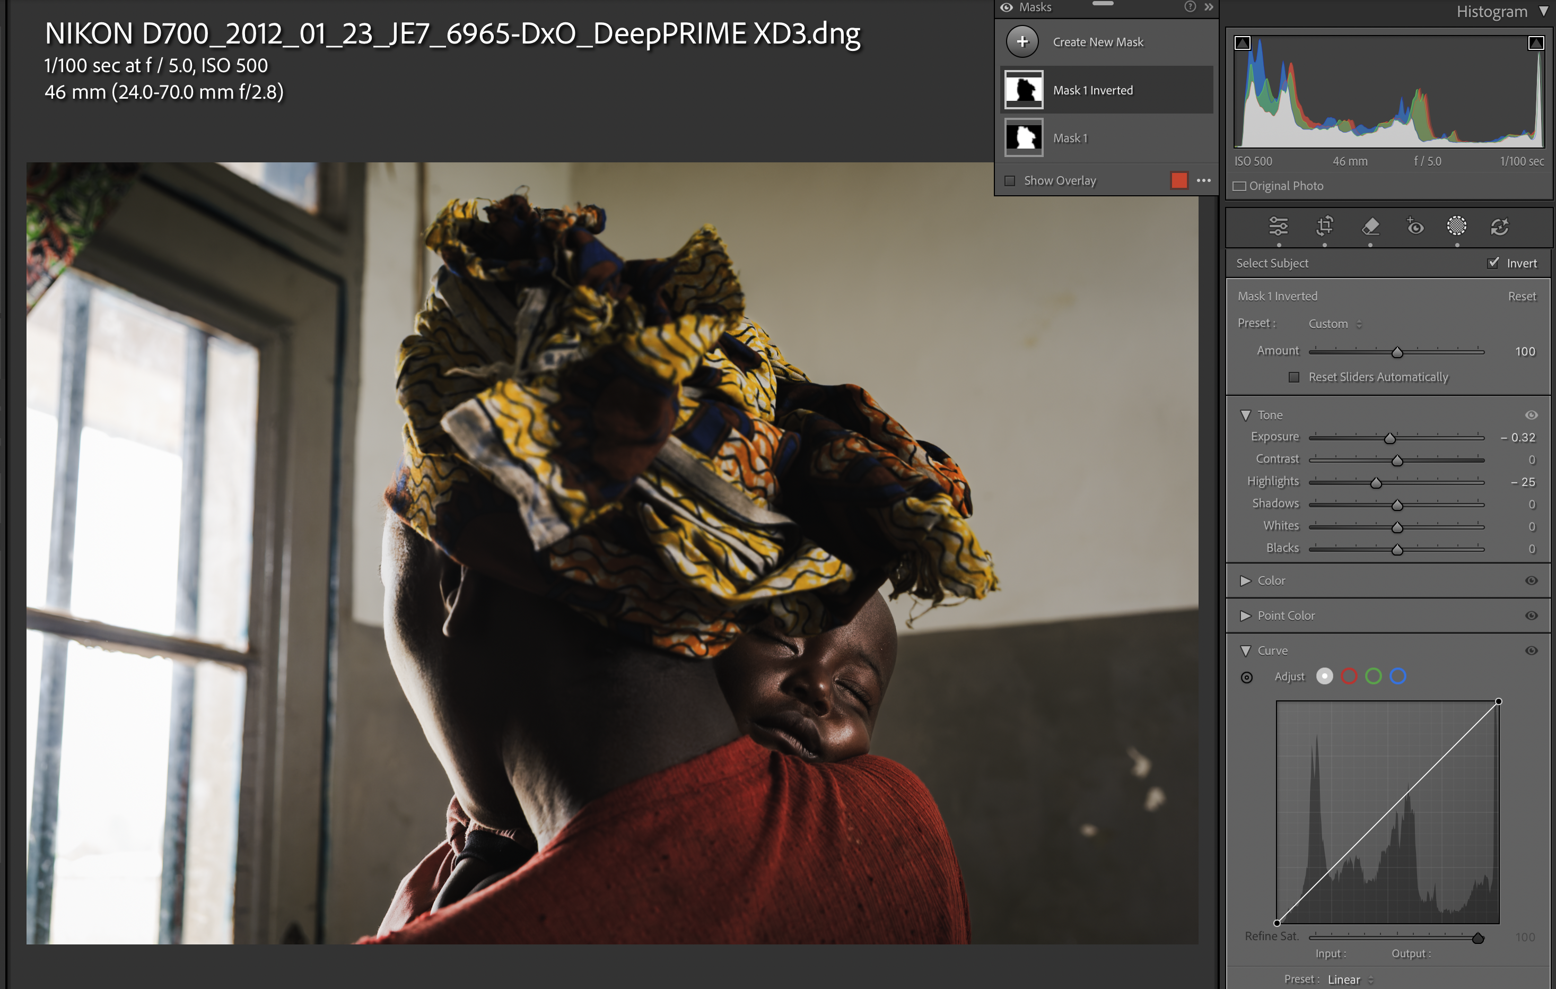Select the red channel curve circle
The width and height of the screenshot is (1556, 989).
(1349, 677)
